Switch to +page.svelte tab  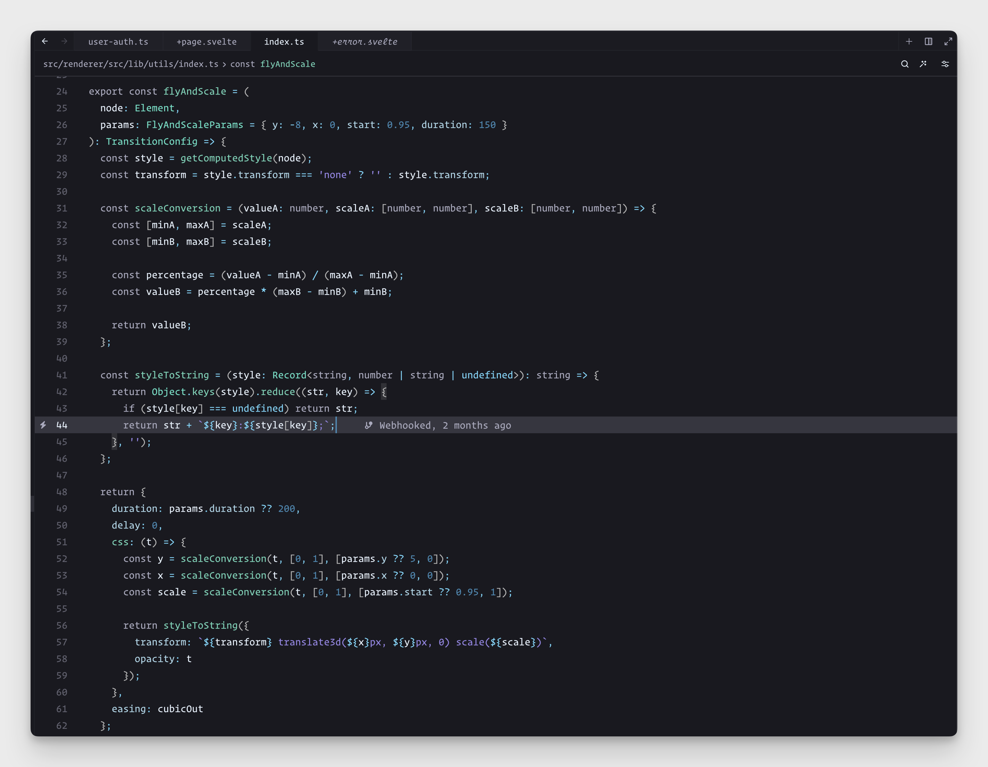206,42
